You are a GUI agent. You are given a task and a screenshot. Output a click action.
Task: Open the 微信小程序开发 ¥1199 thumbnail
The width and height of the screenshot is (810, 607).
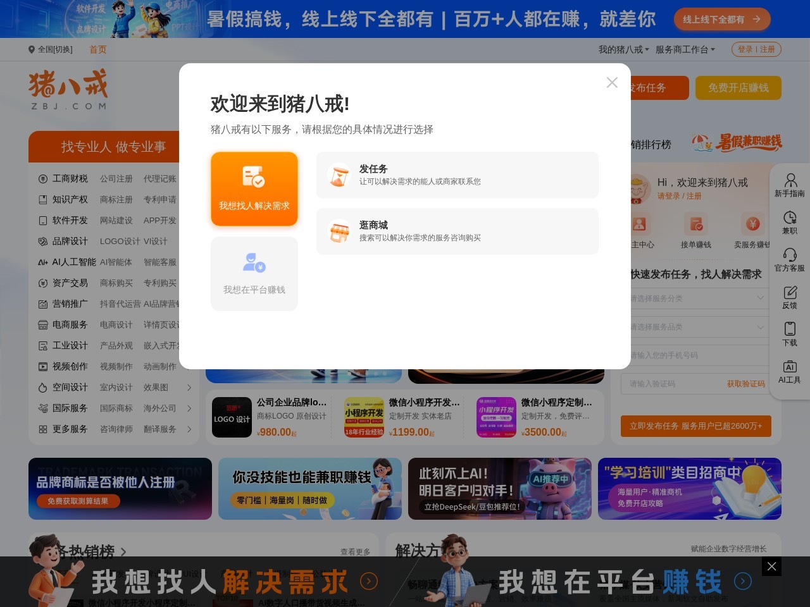point(364,417)
